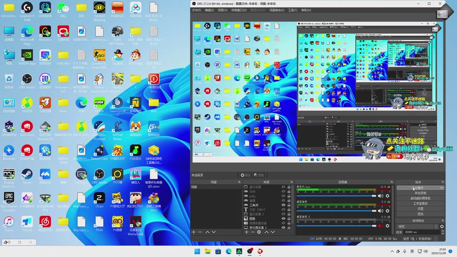
Task: Toggle lock of 三角洲 source
Action: tap(289, 205)
